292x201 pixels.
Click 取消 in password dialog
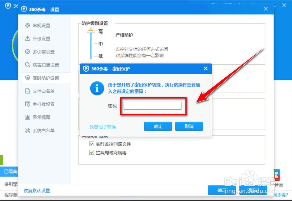189,126
